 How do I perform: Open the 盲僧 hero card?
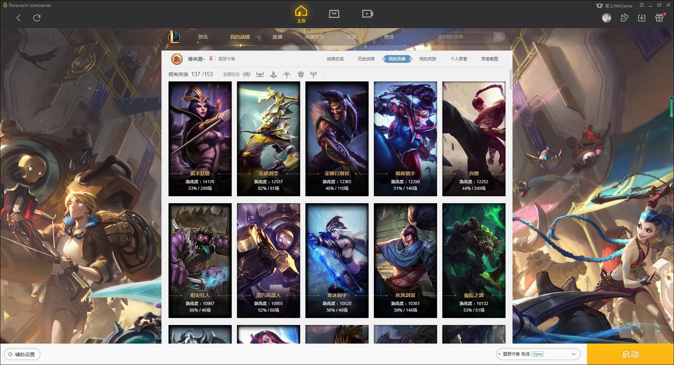coord(474,139)
